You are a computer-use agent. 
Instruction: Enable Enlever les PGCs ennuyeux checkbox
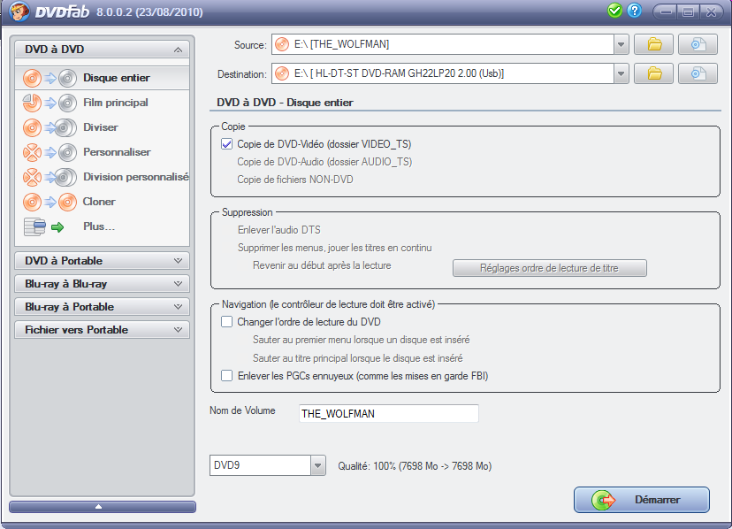coord(226,375)
